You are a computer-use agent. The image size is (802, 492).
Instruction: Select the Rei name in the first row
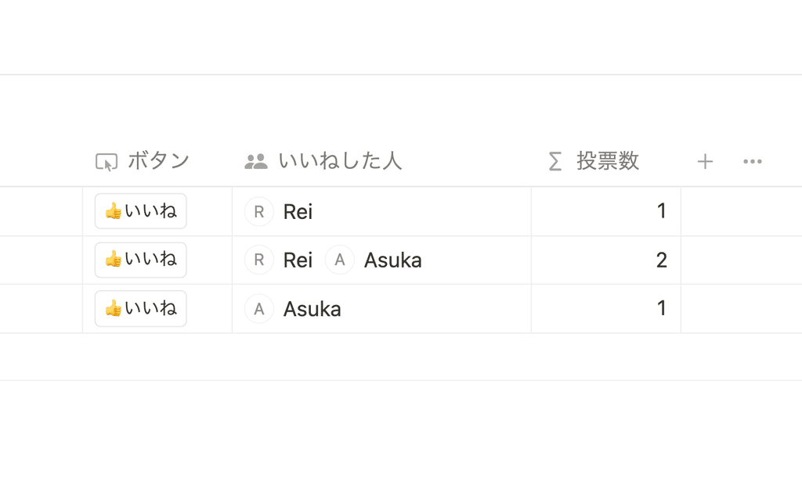pos(298,211)
